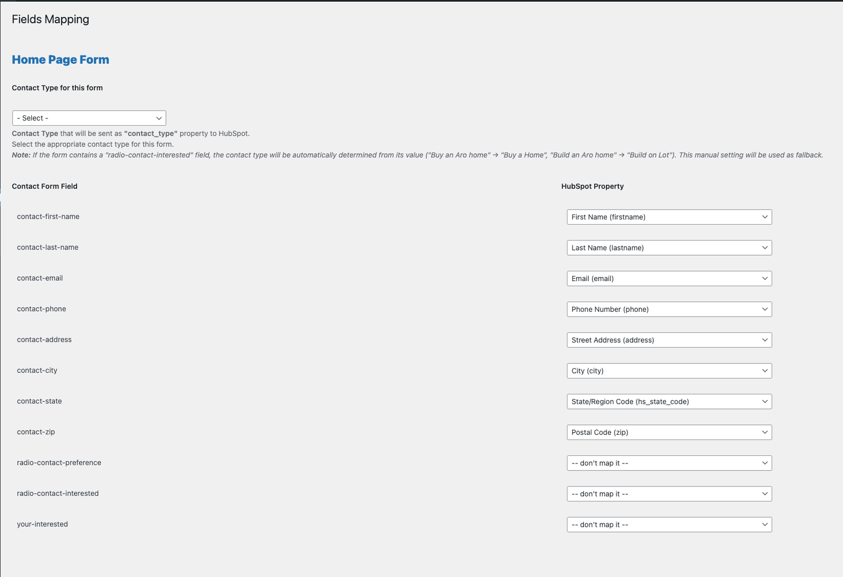
Task: Select the contact-email field label
Action: pyautogui.click(x=40, y=278)
